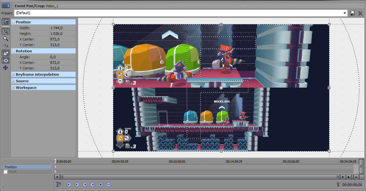Click the Width keyframe dot toggle
Viewport: 366px width, 191px height.
[17, 28]
